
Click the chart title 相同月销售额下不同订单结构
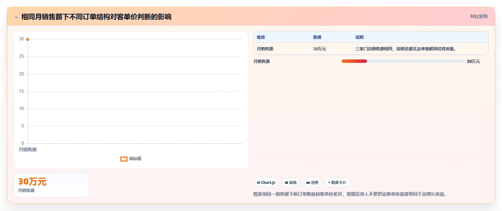point(96,17)
